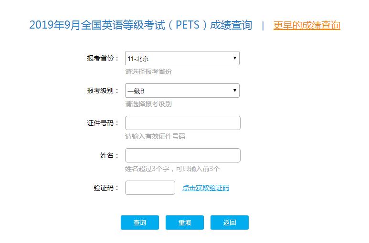The width and height of the screenshot is (369, 243).
Task: Click the 请选择报考级别 hint text
Action: pos(148,104)
